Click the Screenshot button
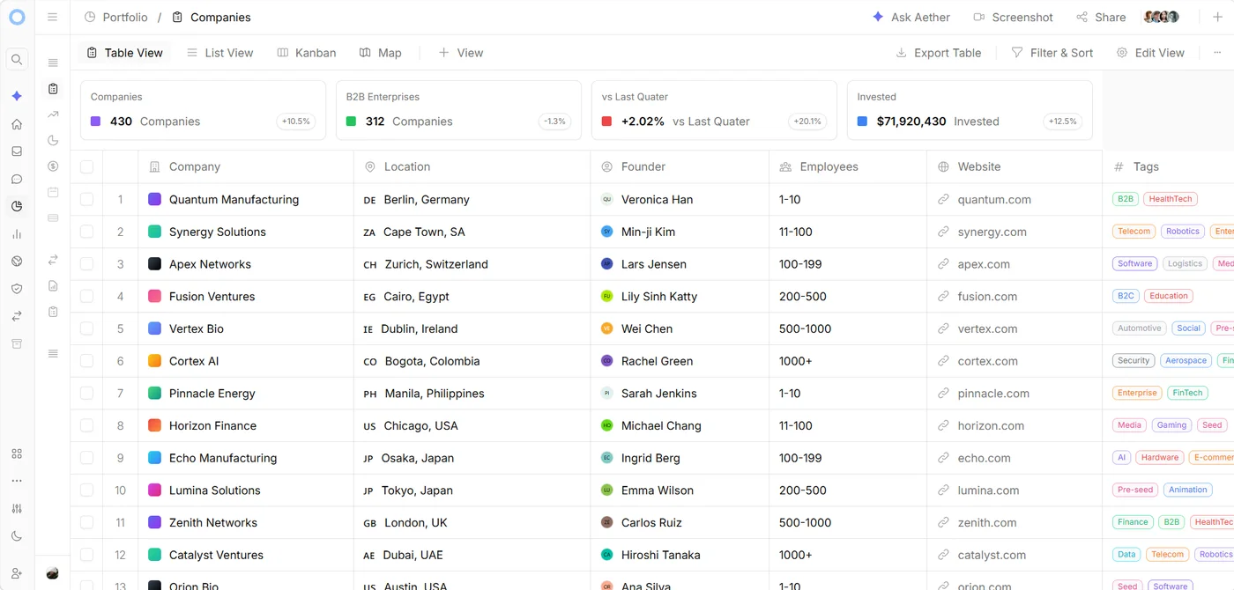This screenshot has height=590, width=1234. pyautogui.click(x=1013, y=18)
